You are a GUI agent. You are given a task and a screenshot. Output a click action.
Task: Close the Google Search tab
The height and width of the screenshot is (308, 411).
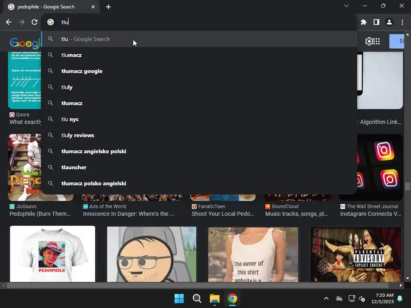(93, 7)
